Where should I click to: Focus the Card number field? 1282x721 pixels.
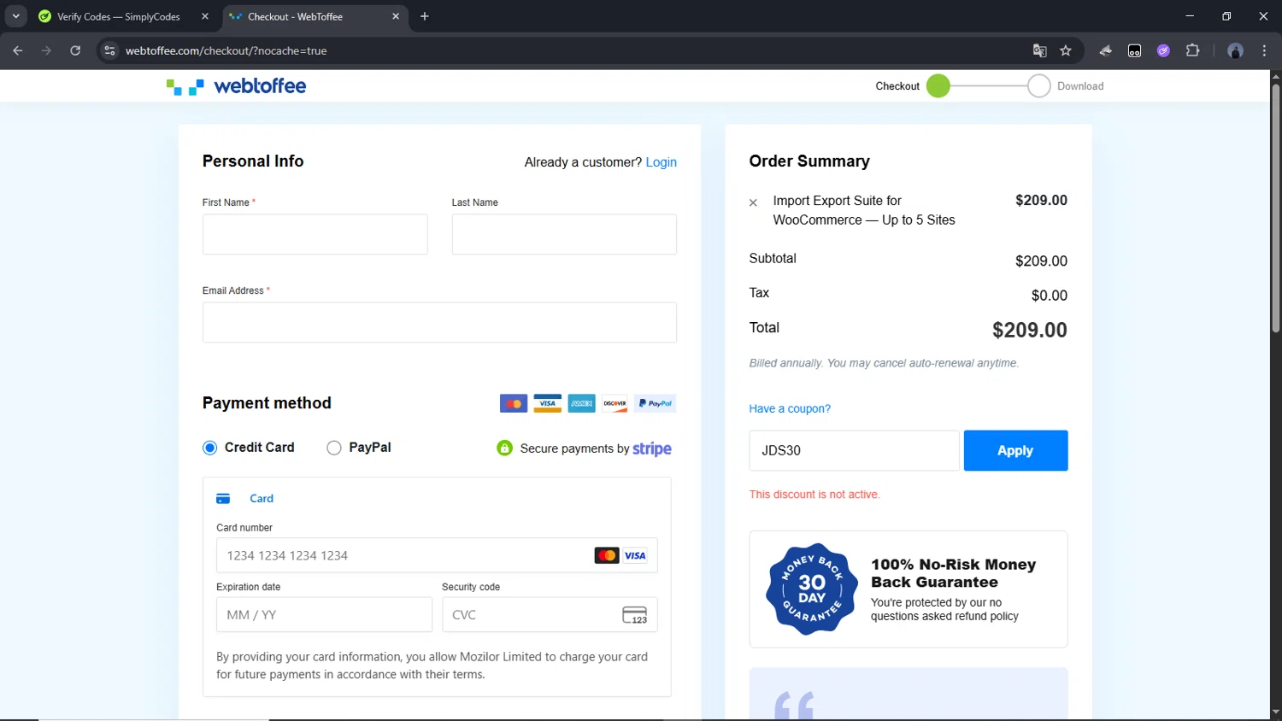pyautogui.click(x=437, y=555)
